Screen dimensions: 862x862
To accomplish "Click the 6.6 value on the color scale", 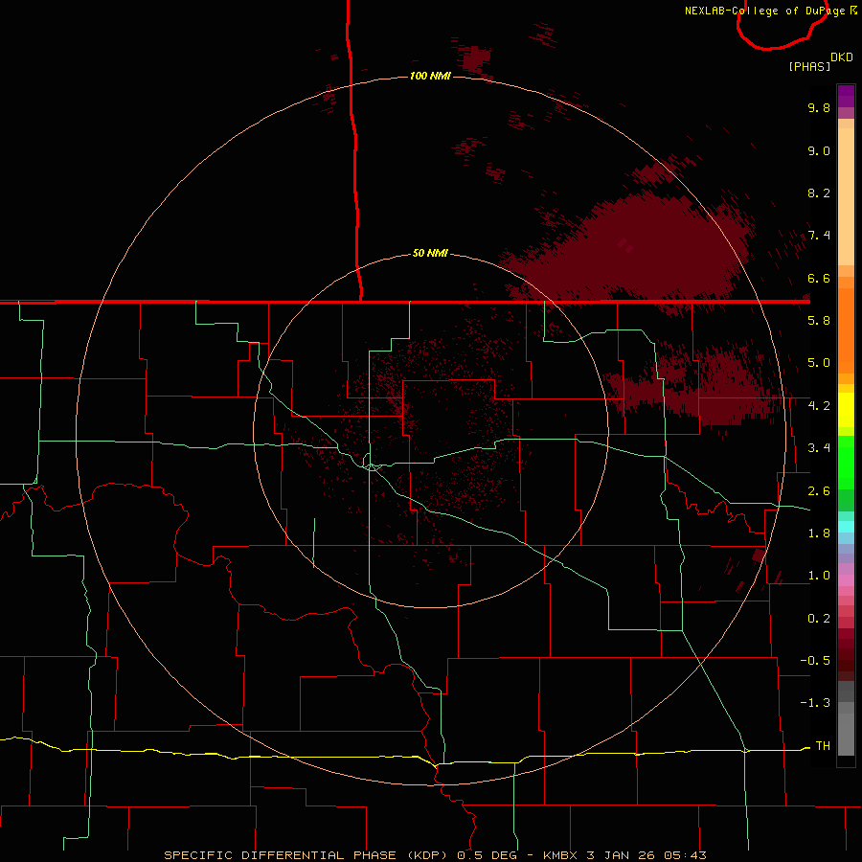I will [819, 278].
